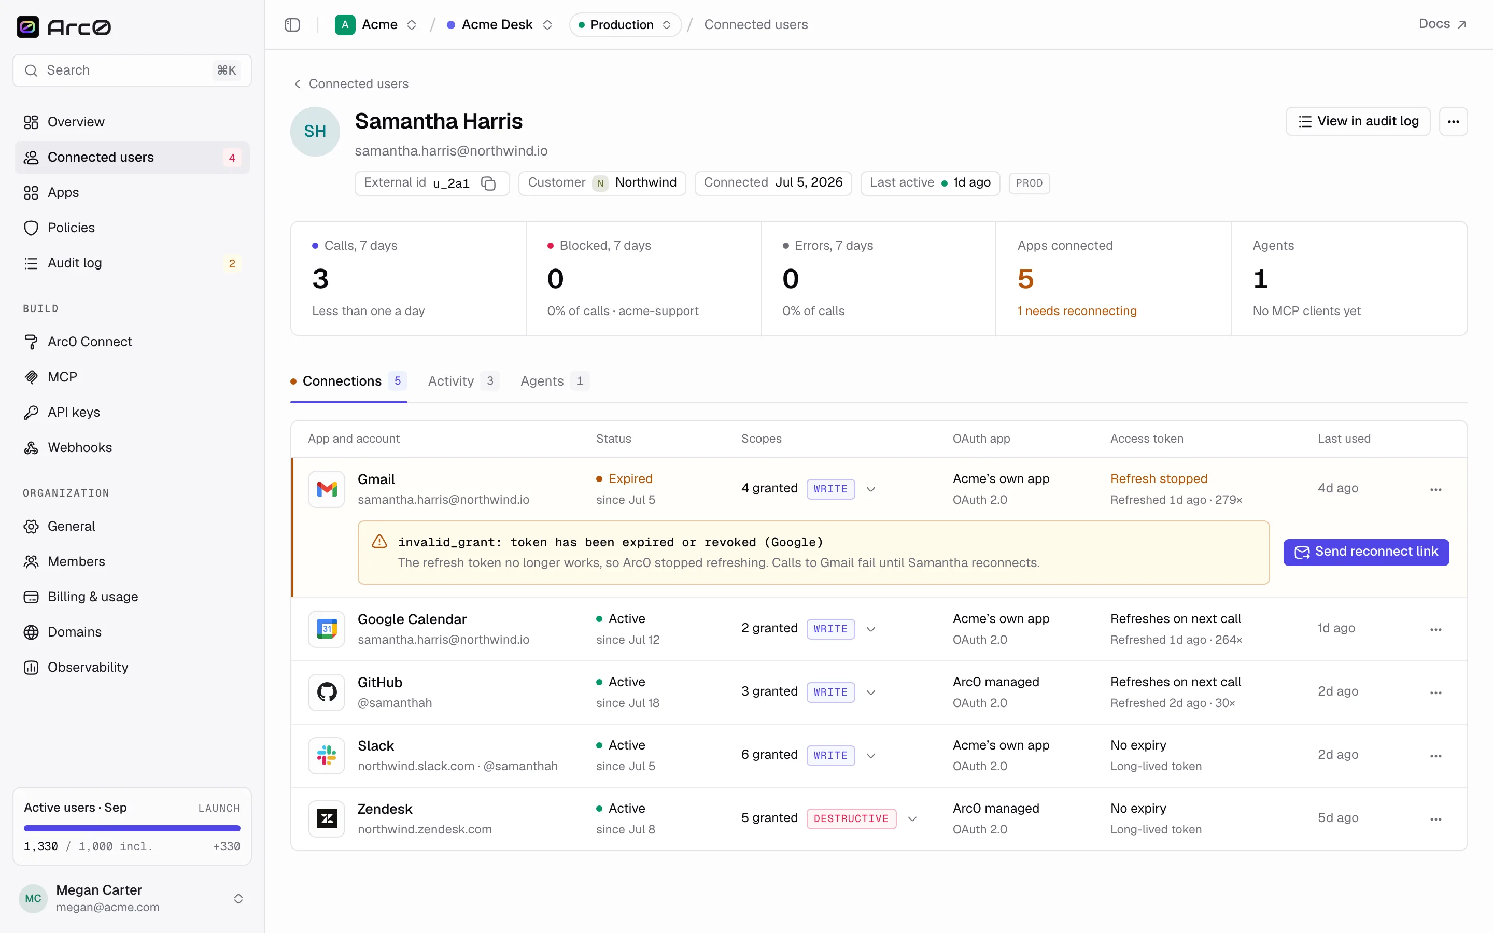Click the Northwind customer N badge

coord(600,183)
